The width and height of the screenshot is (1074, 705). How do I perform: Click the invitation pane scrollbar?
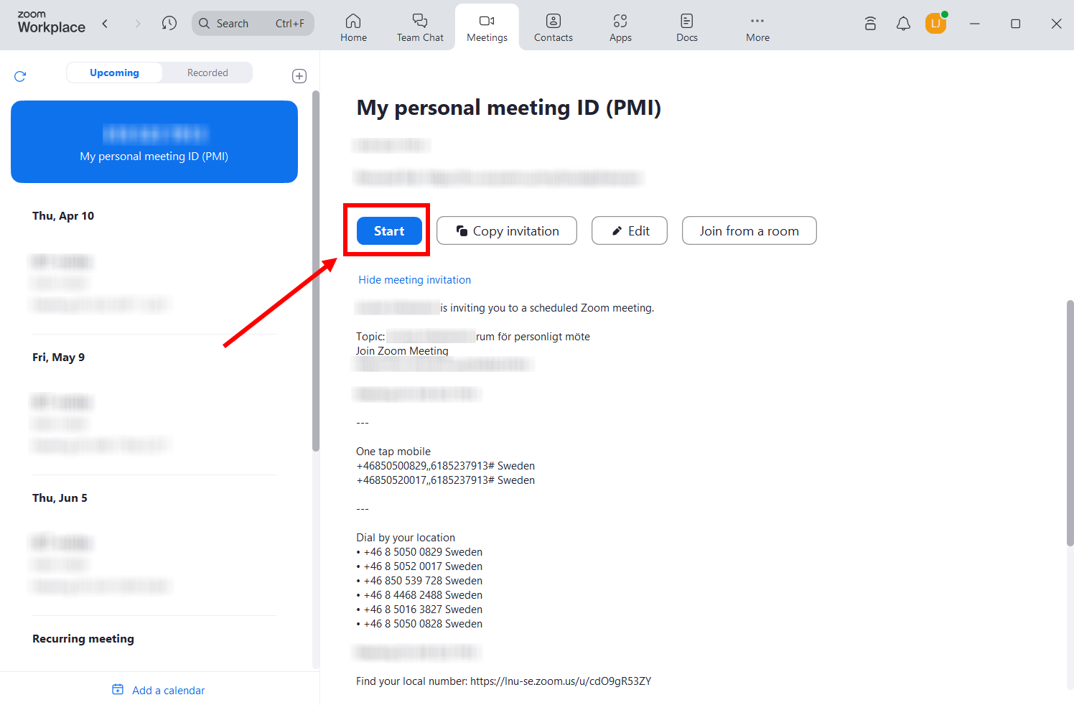pos(1070,424)
